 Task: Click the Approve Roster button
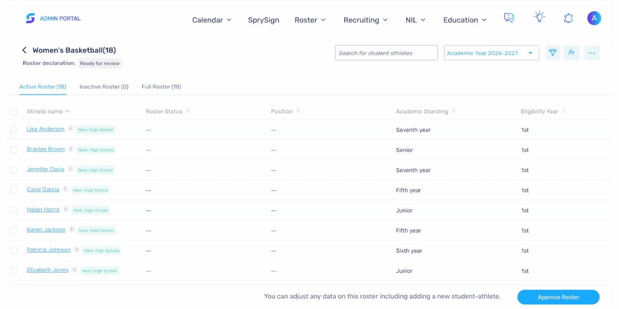click(558, 297)
